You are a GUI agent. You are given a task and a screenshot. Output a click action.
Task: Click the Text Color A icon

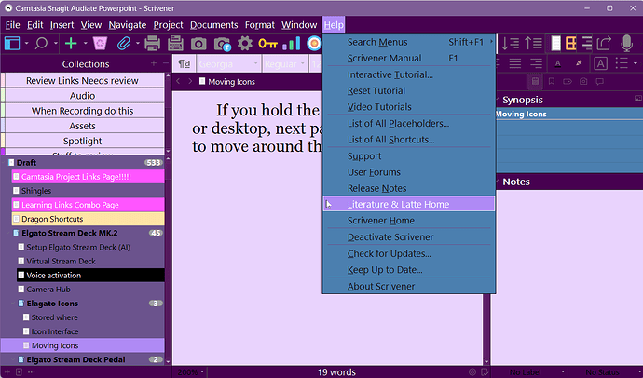click(x=557, y=63)
